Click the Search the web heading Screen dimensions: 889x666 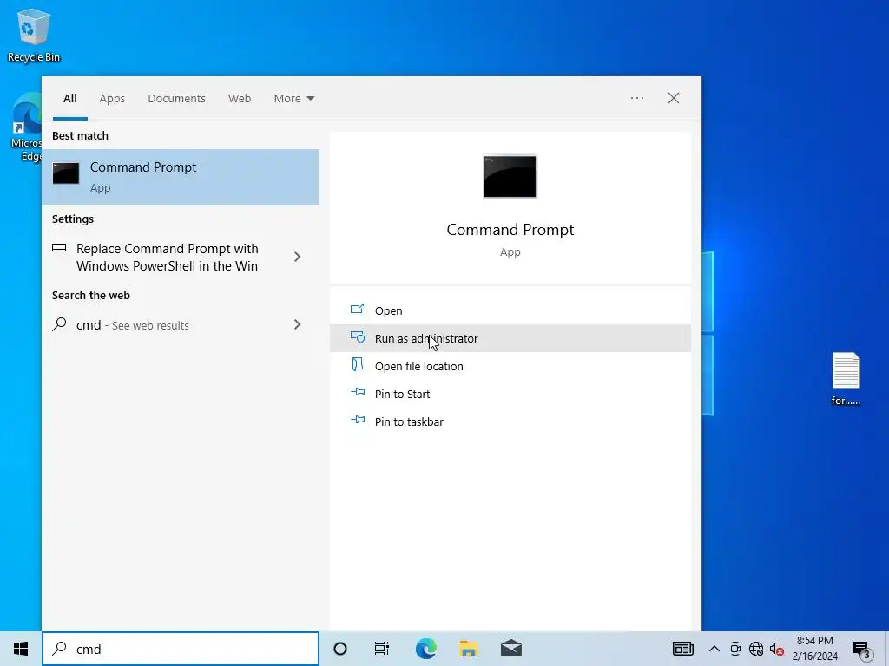(90, 295)
